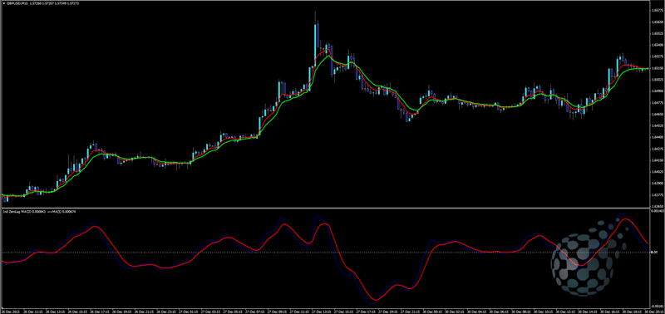Click the '27 Dec 07:15' time axis label

coord(255,311)
